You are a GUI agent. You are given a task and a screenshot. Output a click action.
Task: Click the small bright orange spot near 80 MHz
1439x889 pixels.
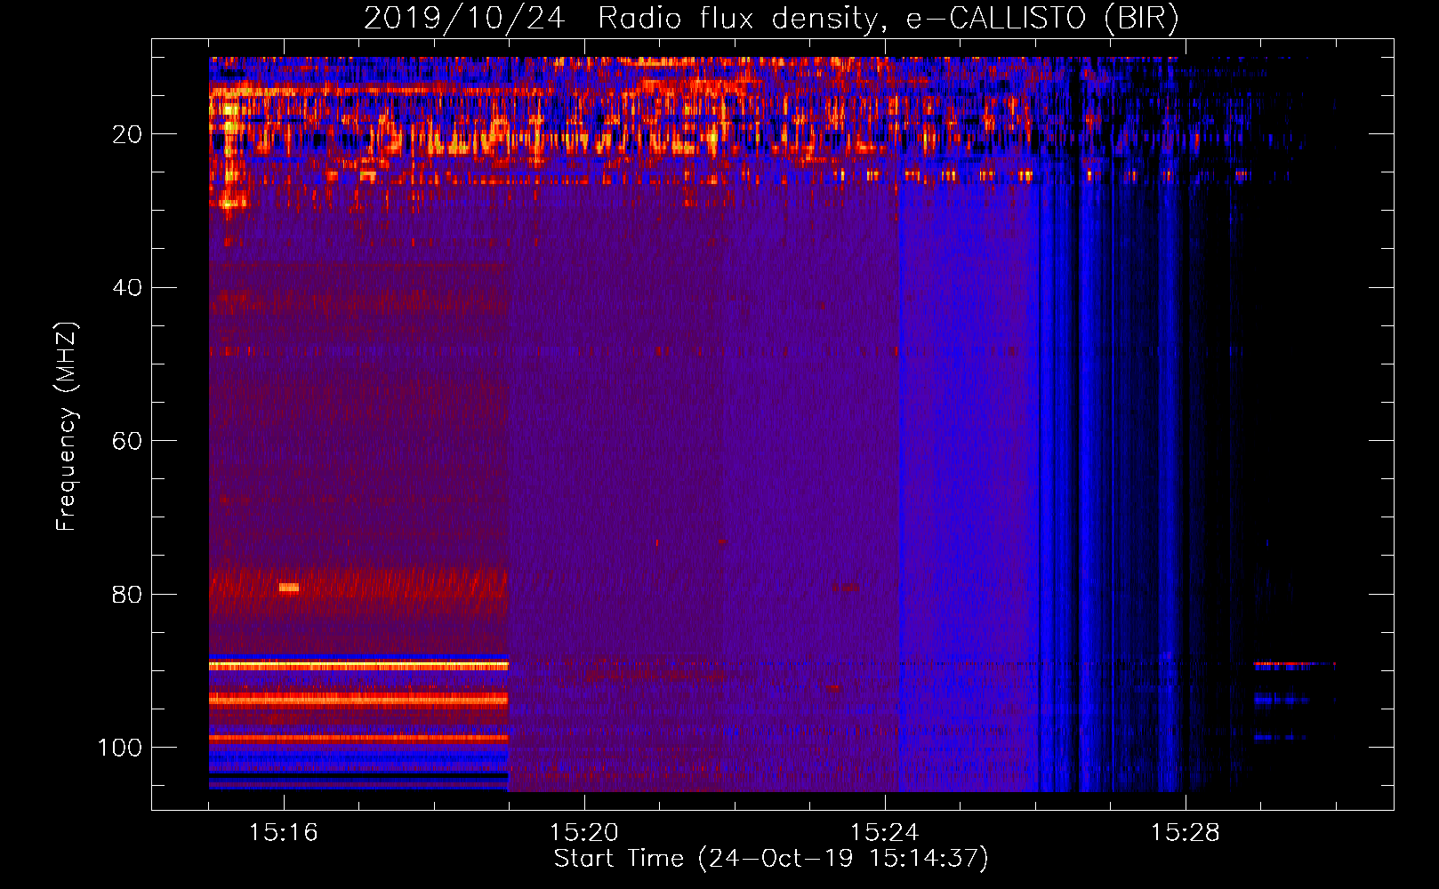(288, 587)
